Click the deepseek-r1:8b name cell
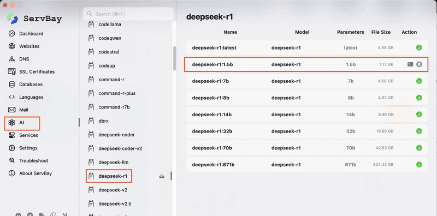The height and width of the screenshot is (216, 437). (x=211, y=98)
